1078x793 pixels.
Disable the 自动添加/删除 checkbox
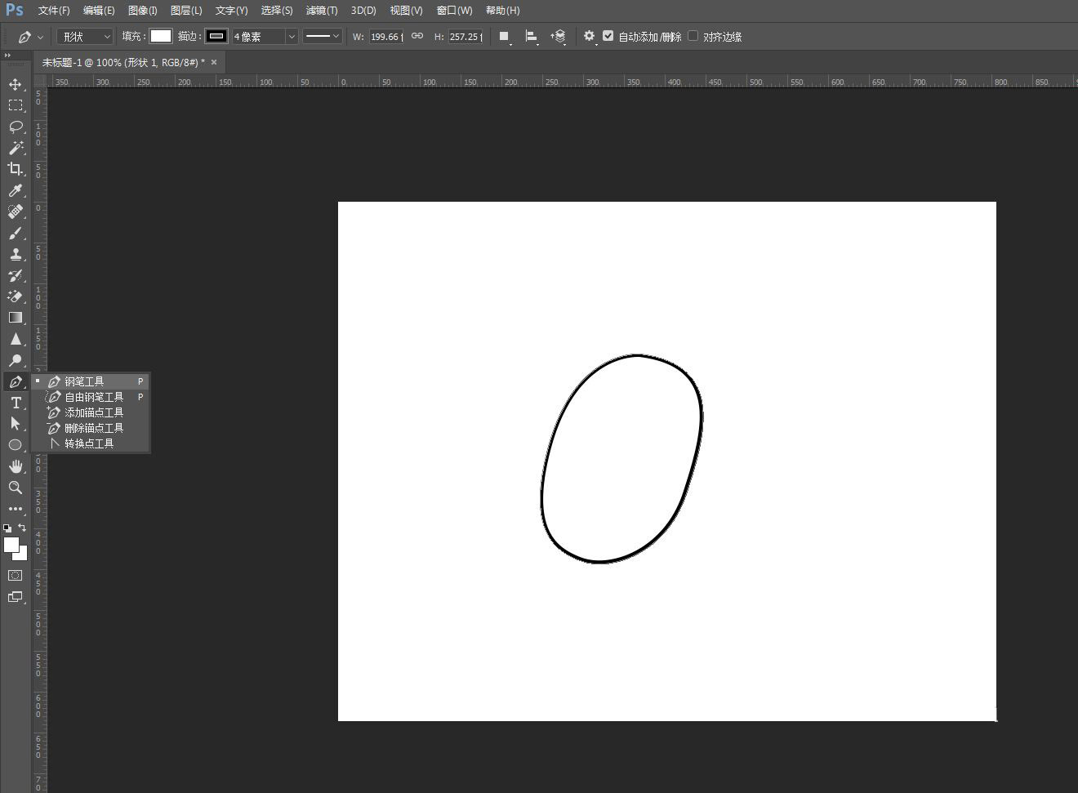pyautogui.click(x=608, y=36)
